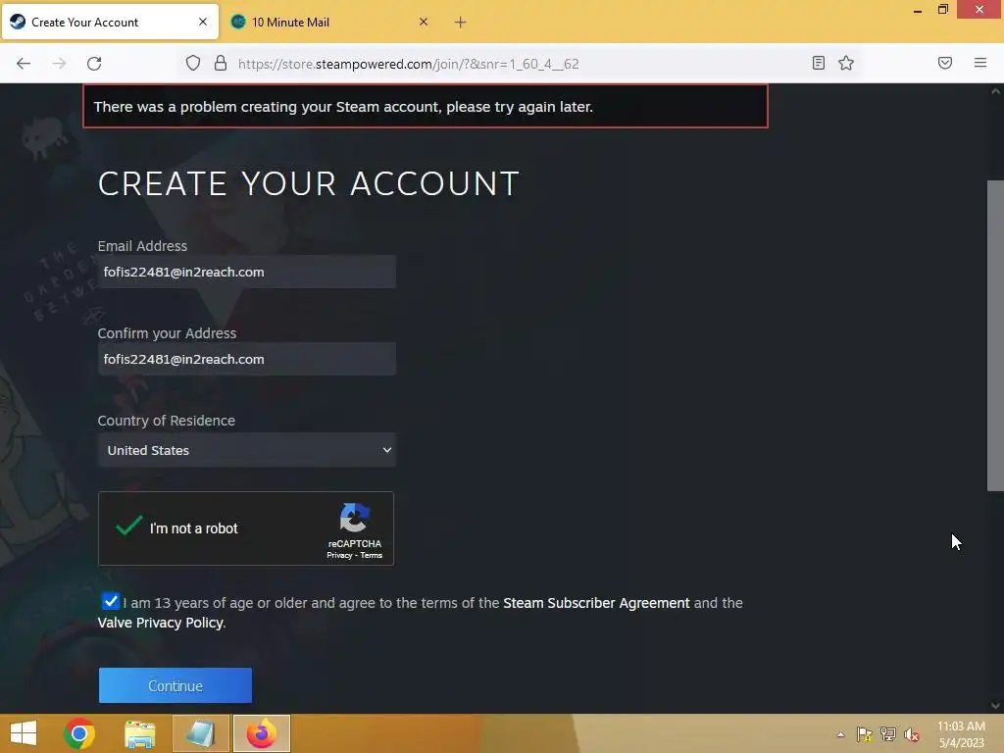
Task: Close the Create Your Account tab
Action: coord(202,22)
